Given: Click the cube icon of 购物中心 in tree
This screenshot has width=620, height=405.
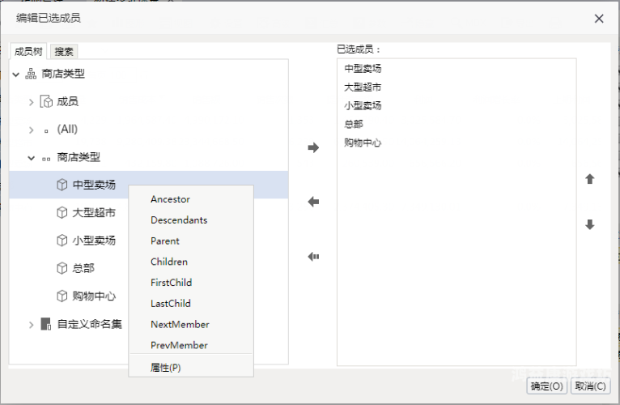Looking at the screenshot, I should 62,296.
